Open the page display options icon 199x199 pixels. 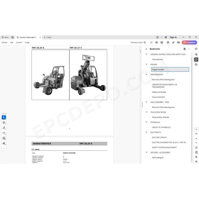196,152
